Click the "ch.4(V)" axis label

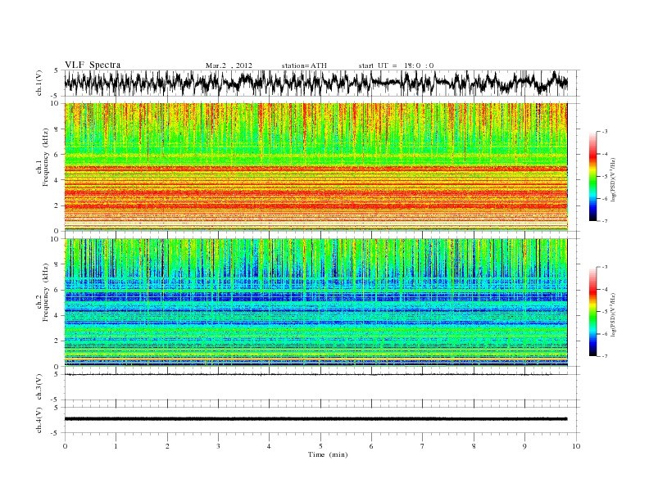(x=39, y=421)
